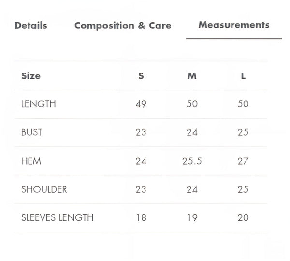Click the S size column header
290x261 pixels.
point(141,76)
